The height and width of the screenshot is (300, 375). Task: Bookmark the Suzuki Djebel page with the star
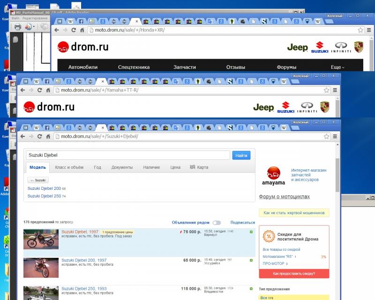[326, 136]
